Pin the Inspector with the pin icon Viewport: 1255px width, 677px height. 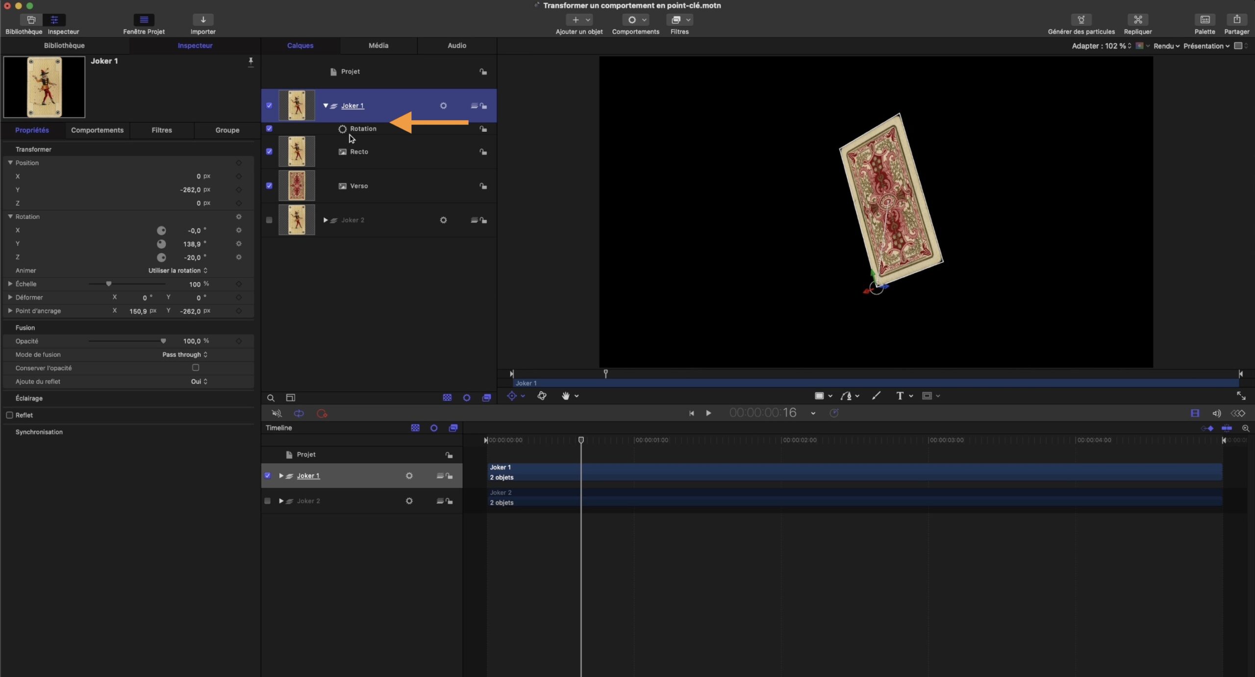point(251,61)
